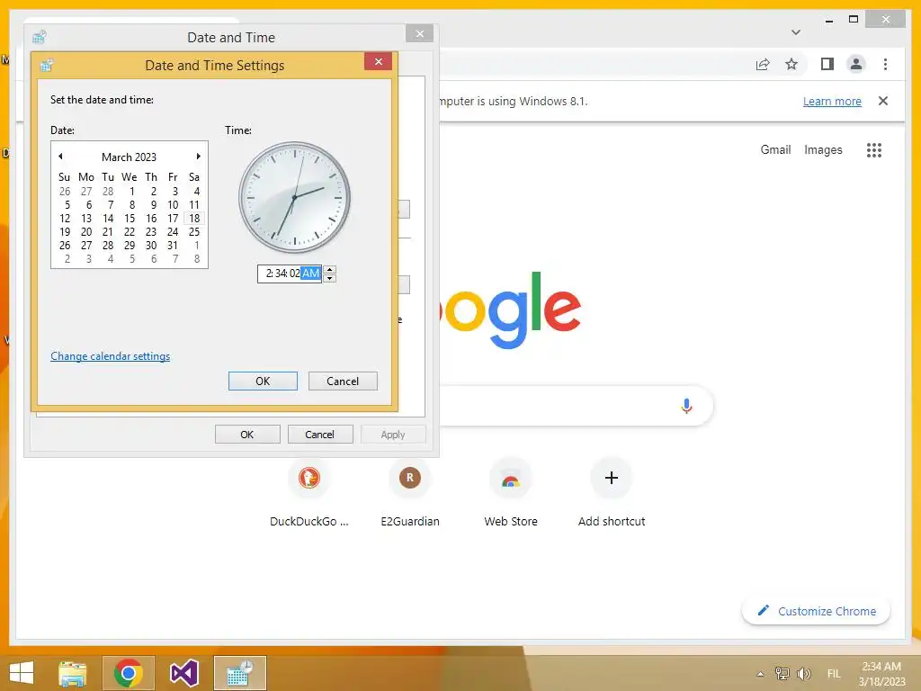921x691 pixels.
Task: Open File Explorer from the taskbar
Action: (x=73, y=673)
